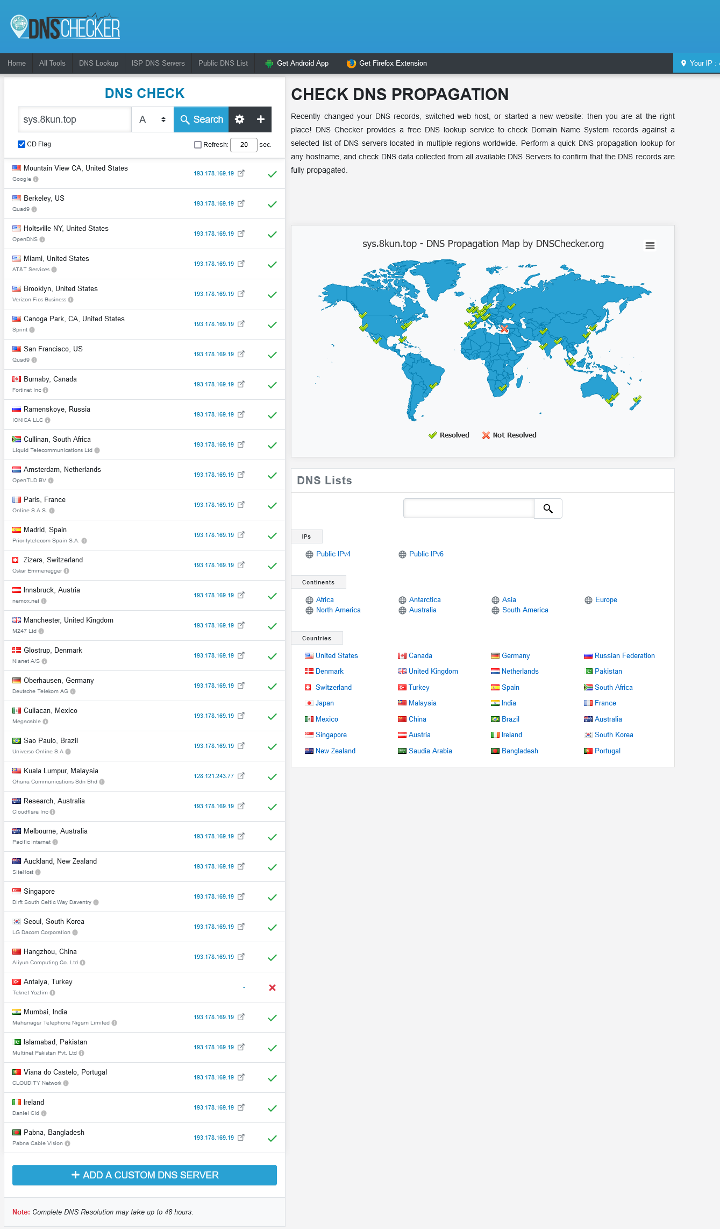
Task: Click IP address for Miami, United States
Action: click(x=214, y=264)
